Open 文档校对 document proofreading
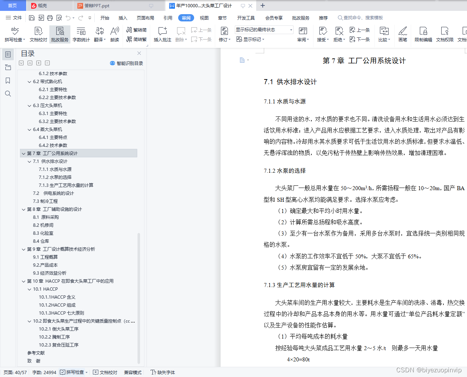The width and height of the screenshot is (467, 377). click(x=38, y=34)
